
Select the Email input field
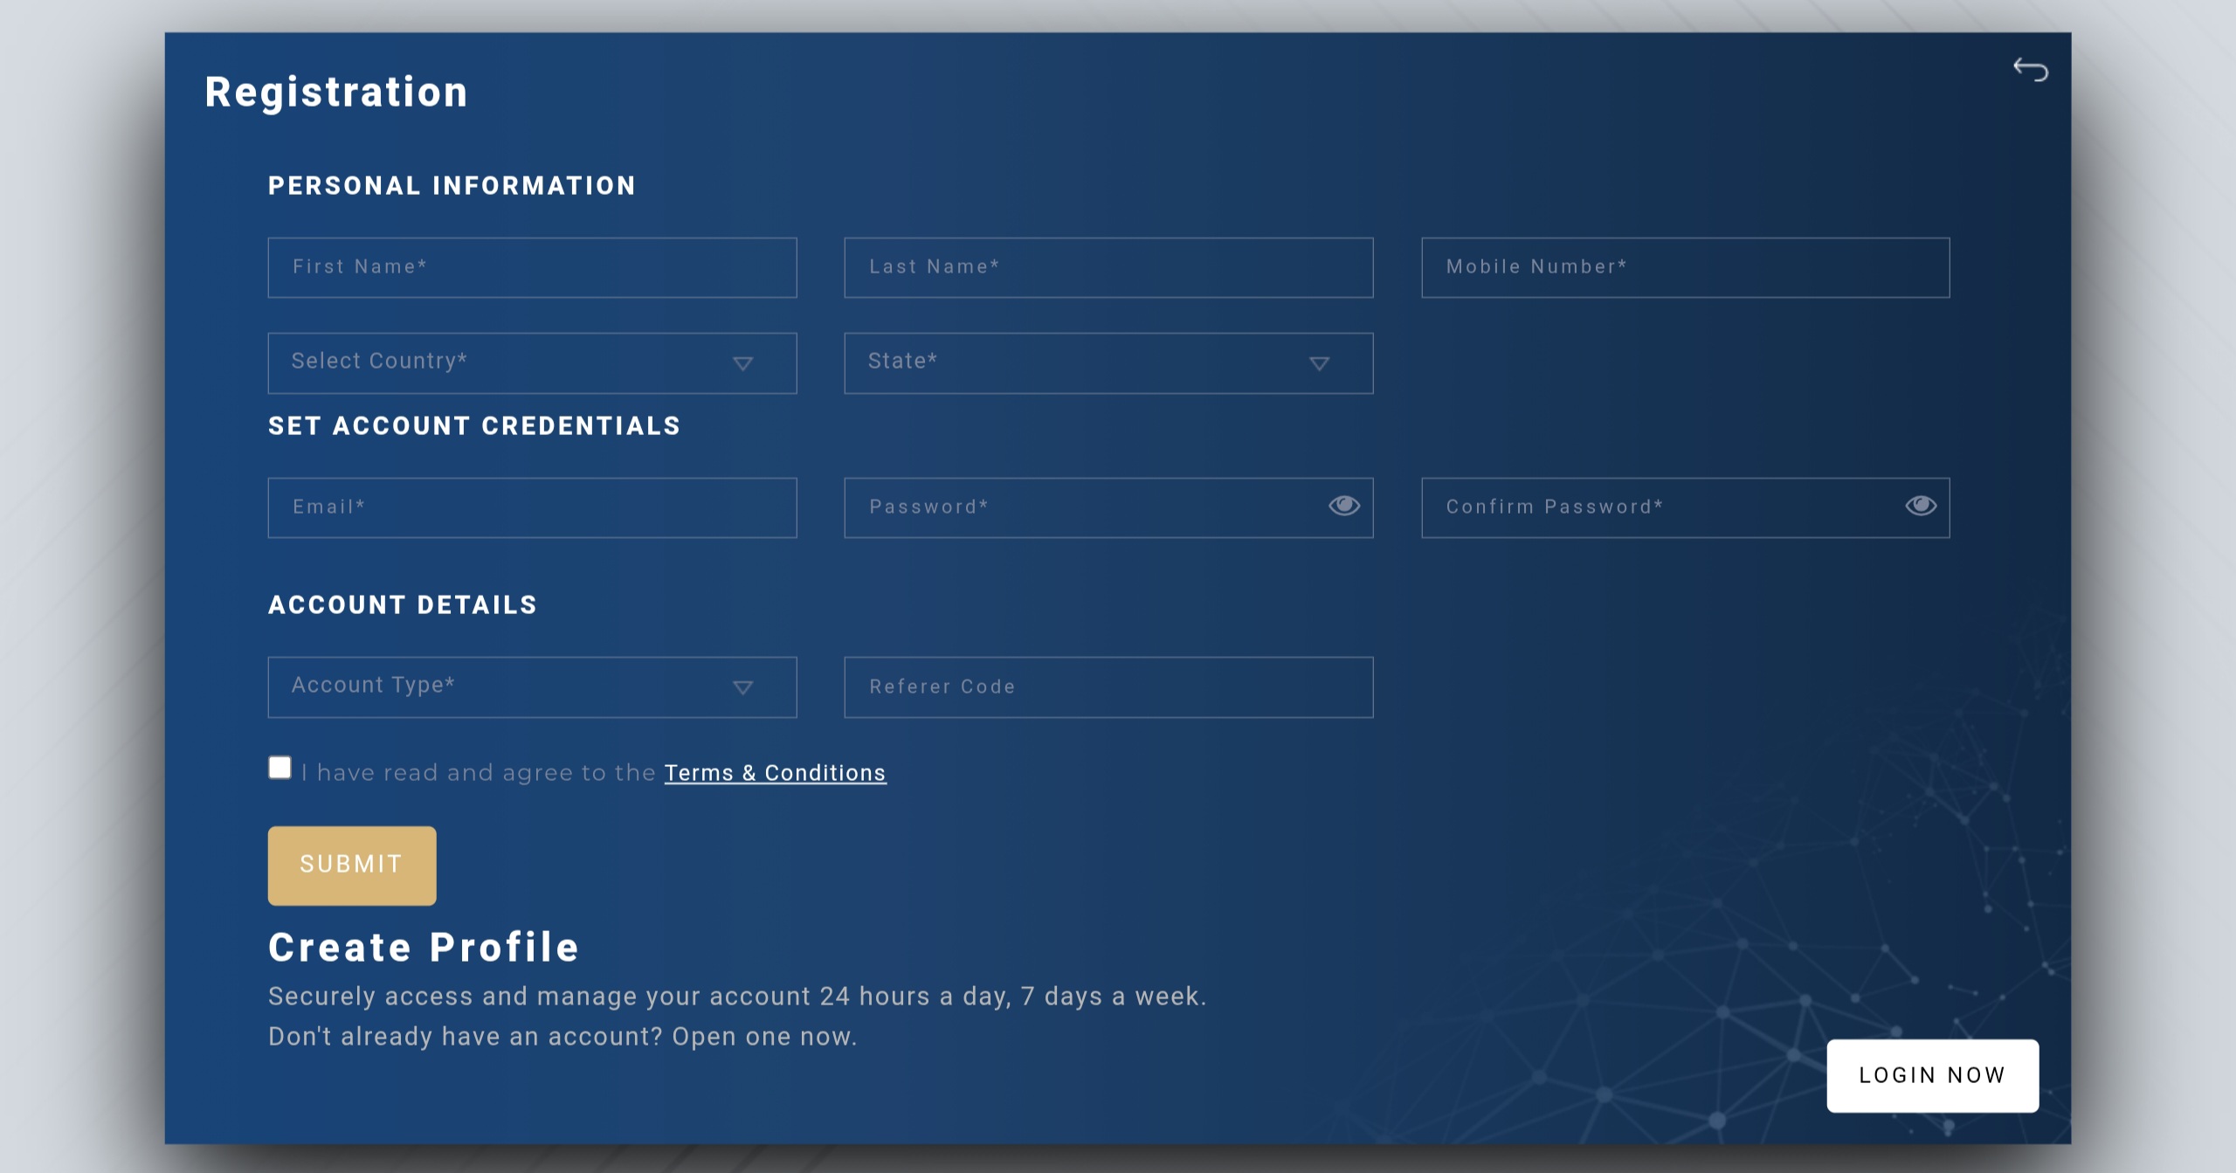pos(532,507)
